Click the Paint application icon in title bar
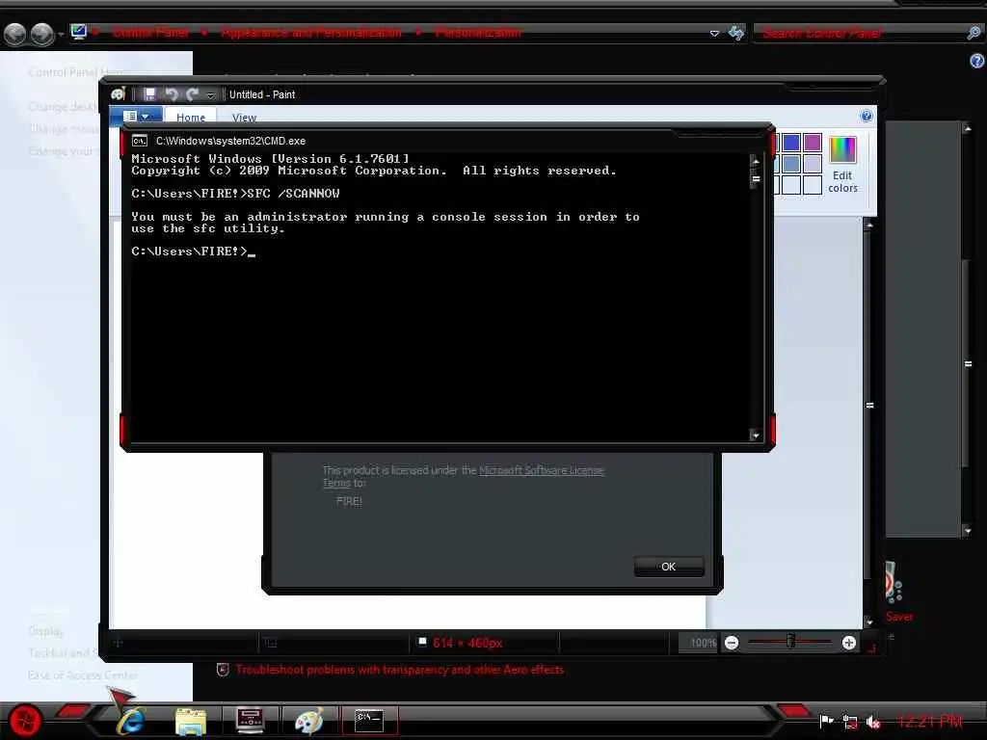This screenshot has height=740, width=987. pos(119,94)
